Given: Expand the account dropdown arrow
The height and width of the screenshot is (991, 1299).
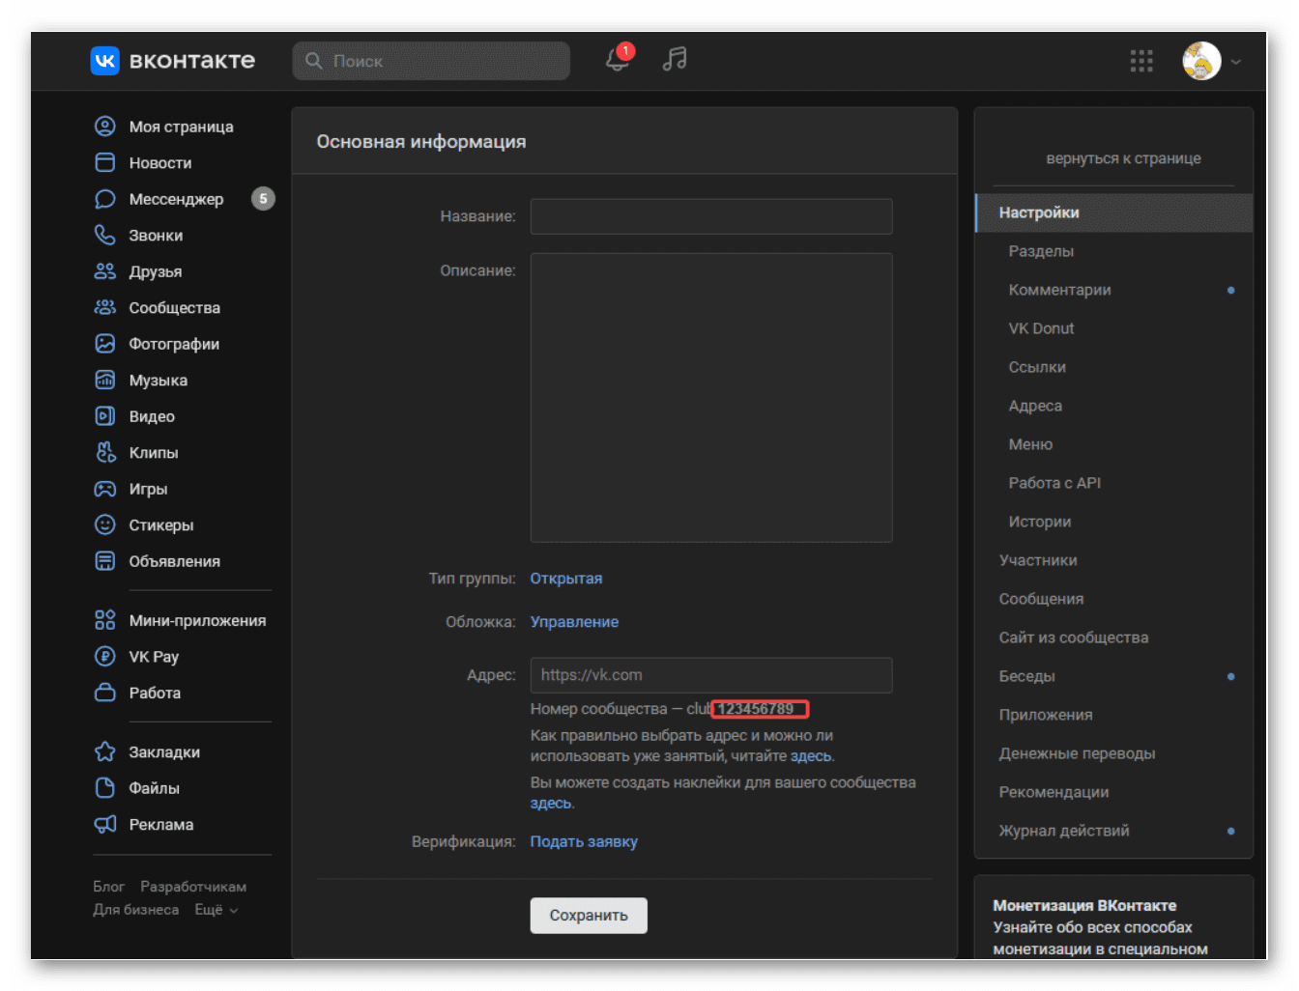Looking at the screenshot, I should (x=1236, y=62).
